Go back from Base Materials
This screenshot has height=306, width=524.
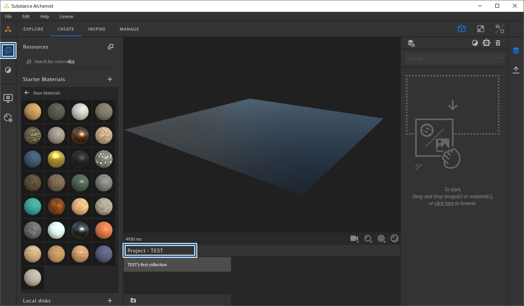(27, 93)
